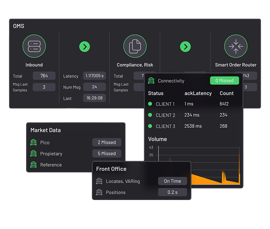Image resolution: width=270 pixels, height=229 pixels.
Task: Click the Connectivity panel title
Action: 171,81
